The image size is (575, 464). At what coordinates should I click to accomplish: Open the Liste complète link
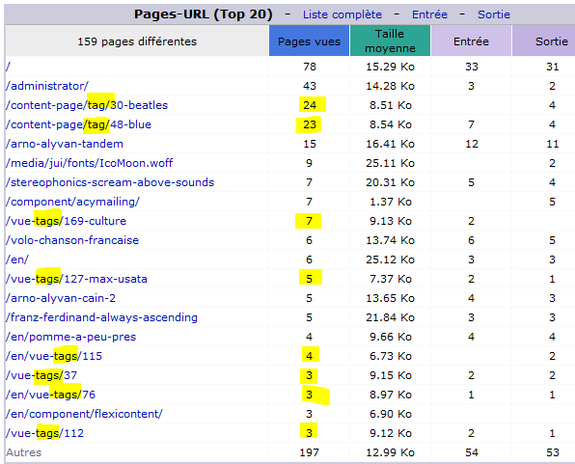(x=342, y=14)
